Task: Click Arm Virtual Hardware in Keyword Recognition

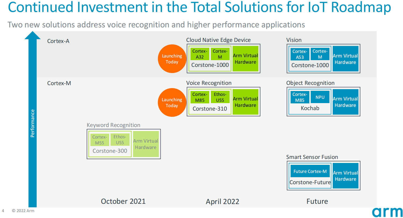Action: point(146,144)
